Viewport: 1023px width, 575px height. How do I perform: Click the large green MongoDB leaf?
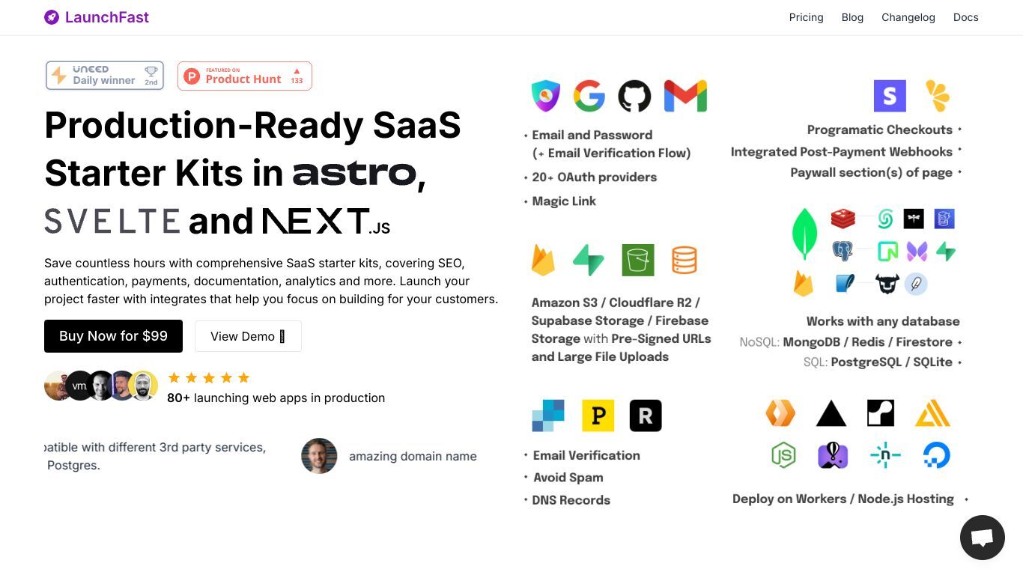pos(805,234)
